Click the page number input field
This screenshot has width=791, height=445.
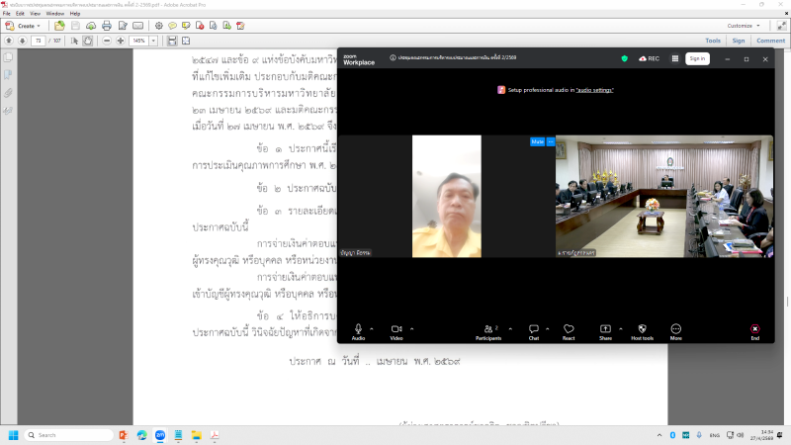(x=39, y=41)
